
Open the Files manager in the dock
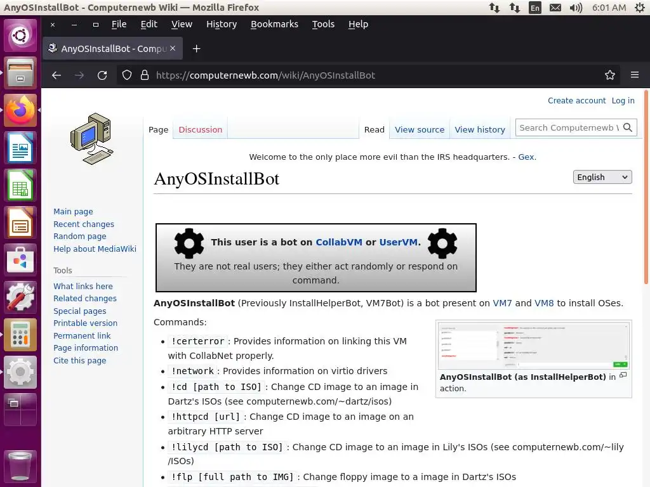pyautogui.click(x=20, y=73)
